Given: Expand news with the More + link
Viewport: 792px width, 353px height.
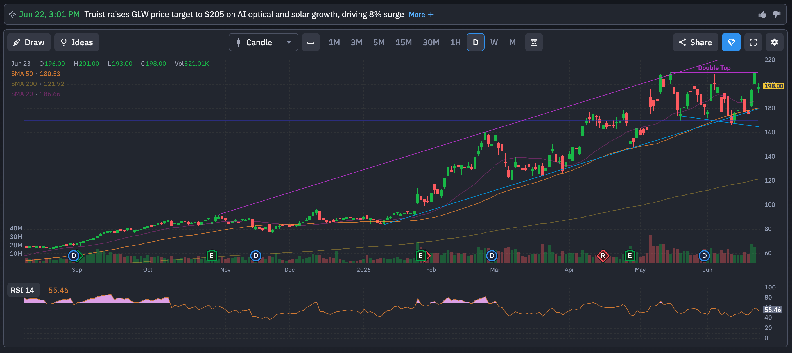Looking at the screenshot, I should pos(421,14).
